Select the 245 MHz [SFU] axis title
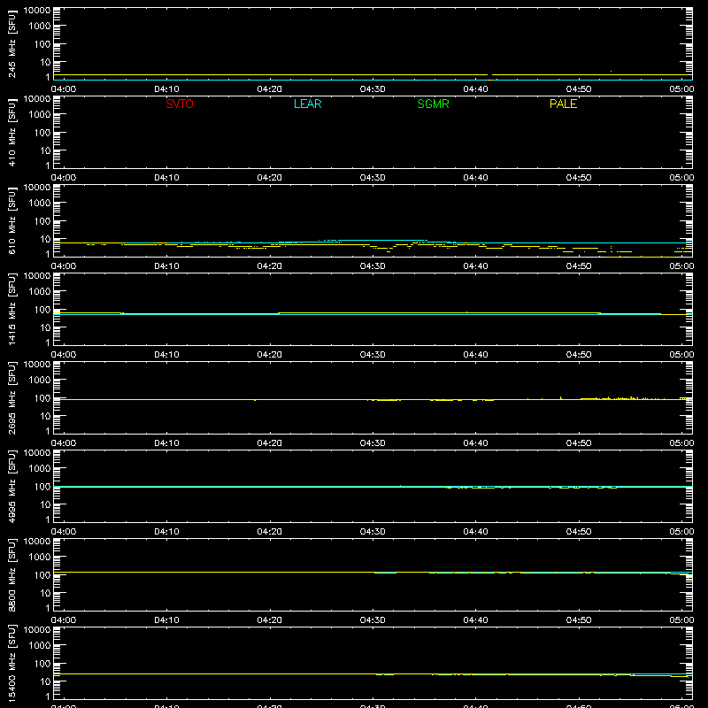The image size is (708, 708). click(12, 43)
